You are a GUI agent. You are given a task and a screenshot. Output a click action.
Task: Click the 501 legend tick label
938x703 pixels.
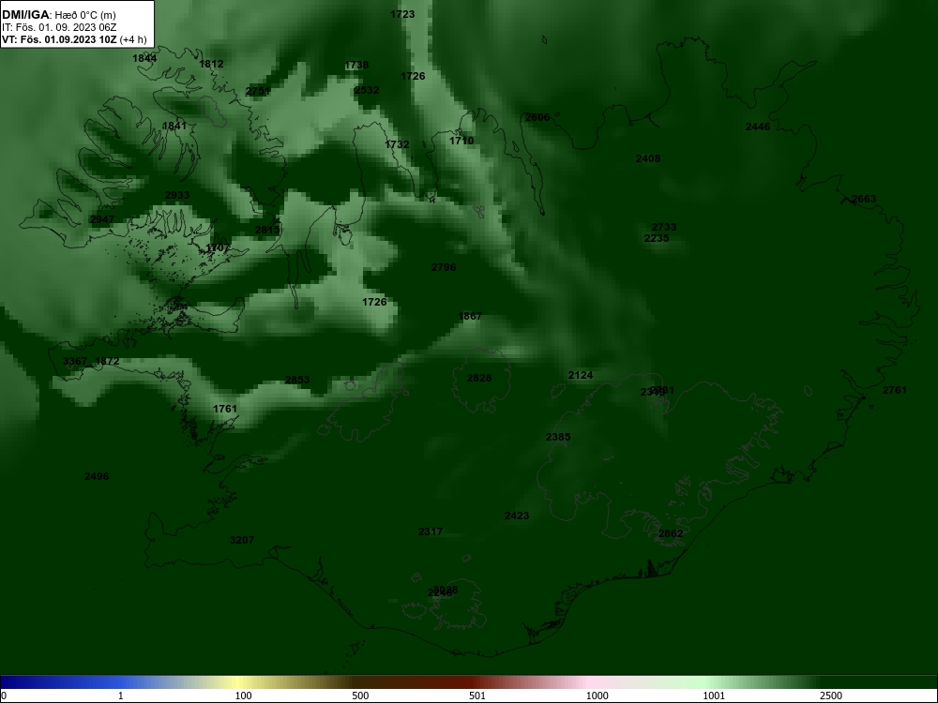click(477, 696)
